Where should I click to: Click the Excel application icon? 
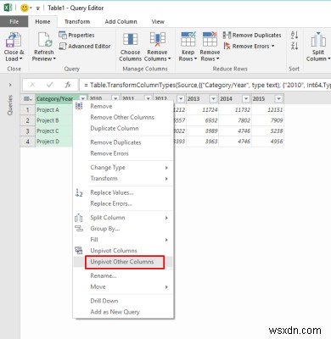(8, 8)
